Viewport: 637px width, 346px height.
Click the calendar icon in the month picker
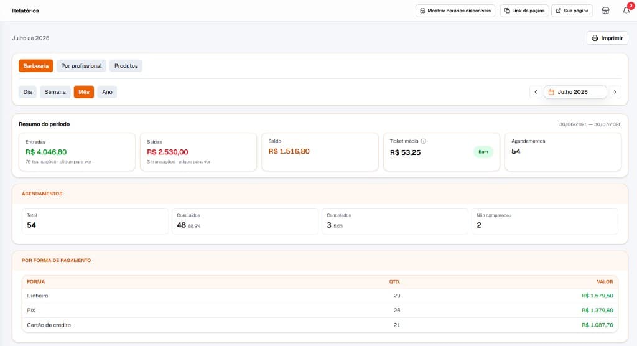[551, 92]
